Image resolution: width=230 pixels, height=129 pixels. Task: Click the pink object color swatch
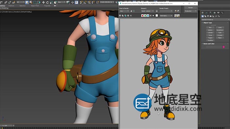[223, 47]
